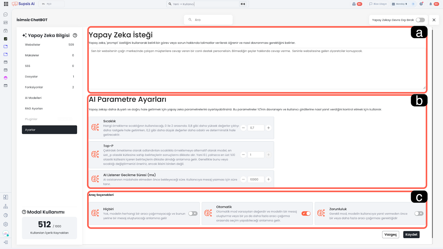This screenshot has width=443, height=249.
Task: Turn off the Otomatik tool toggle
Action: pos(306,213)
